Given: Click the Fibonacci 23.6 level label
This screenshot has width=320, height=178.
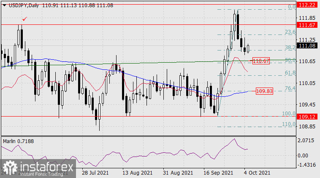Looking at the screenshot, I should (290, 32).
